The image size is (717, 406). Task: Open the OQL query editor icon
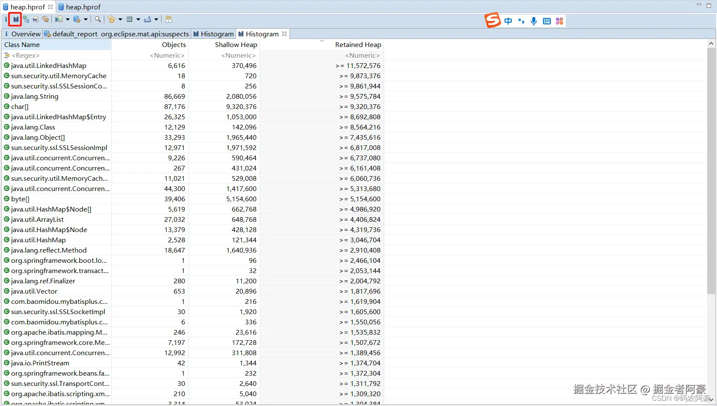(x=36, y=19)
